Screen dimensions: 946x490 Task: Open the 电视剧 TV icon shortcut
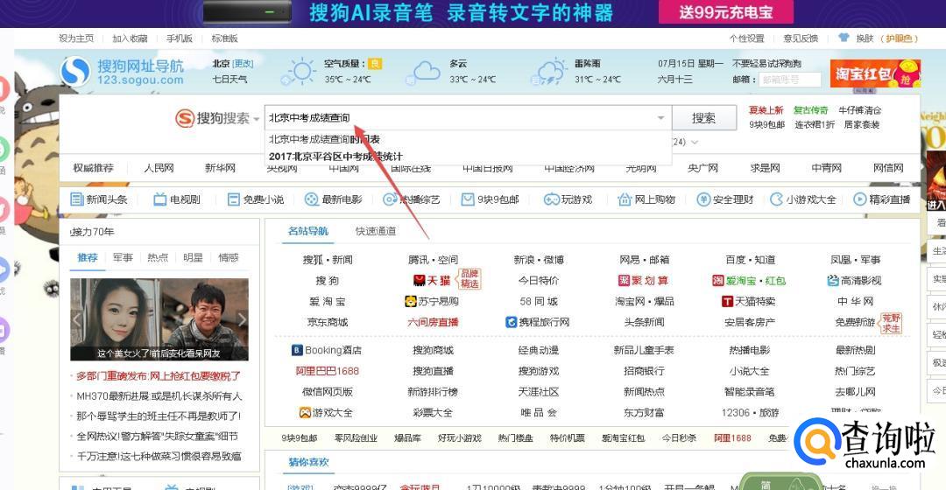click(159, 199)
